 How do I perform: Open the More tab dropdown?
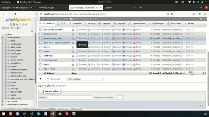pos(189,23)
